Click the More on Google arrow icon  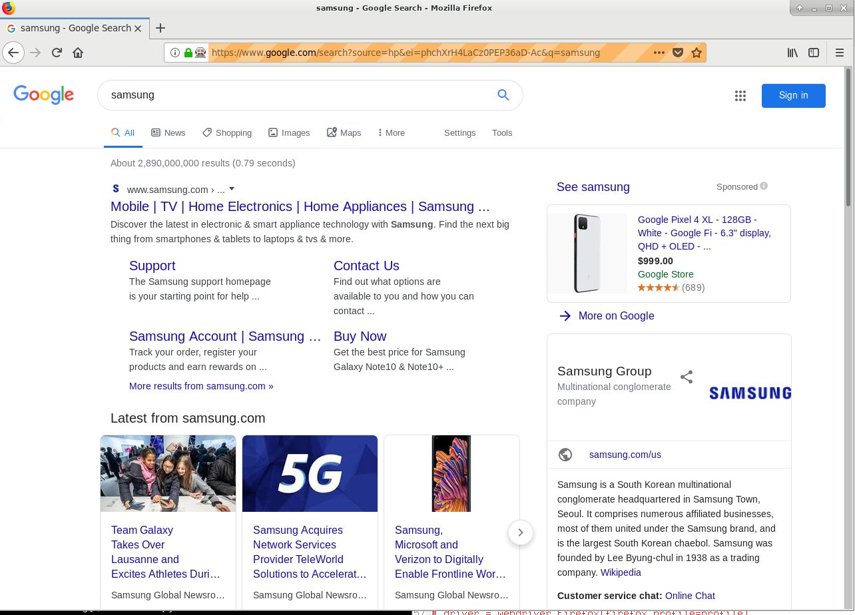point(565,316)
